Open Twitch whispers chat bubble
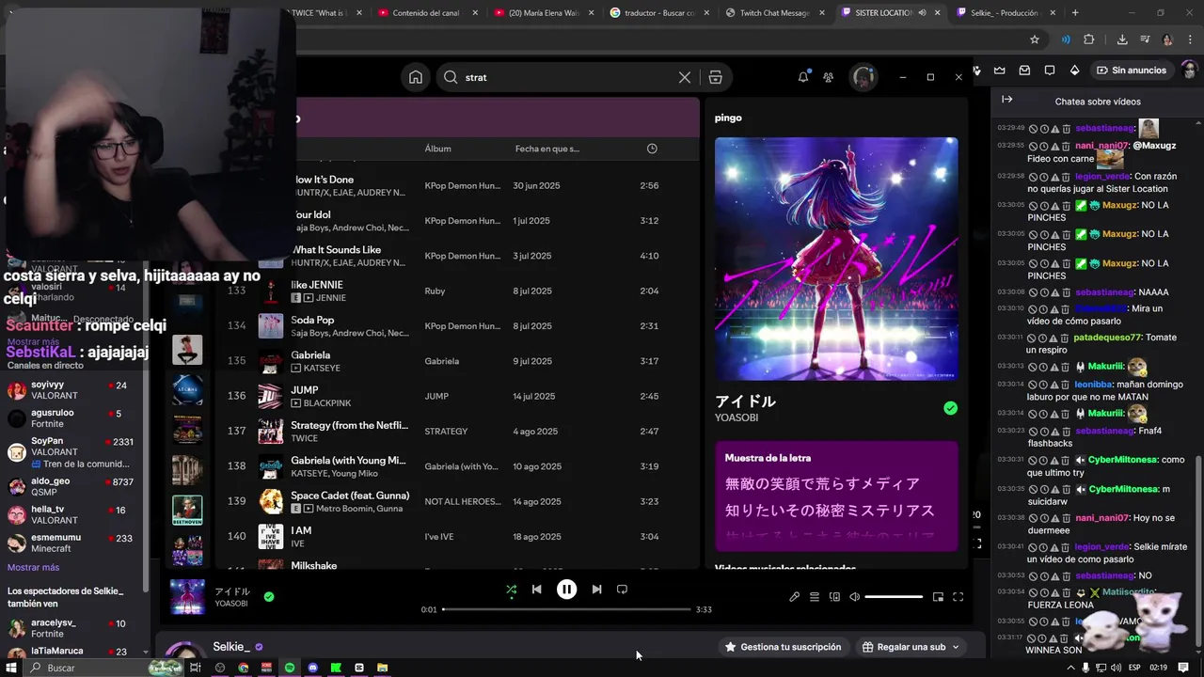This screenshot has height=677, width=1204. (1050, 71)
